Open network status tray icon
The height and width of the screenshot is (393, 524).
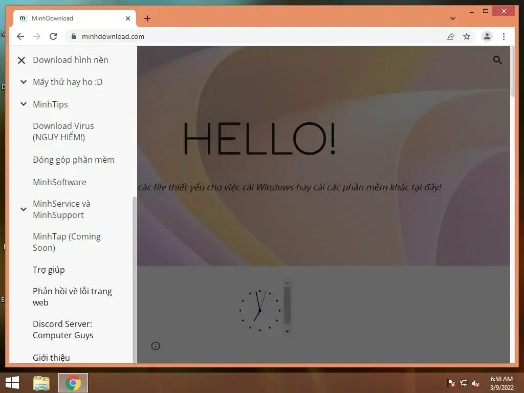(x=464, y=383)
